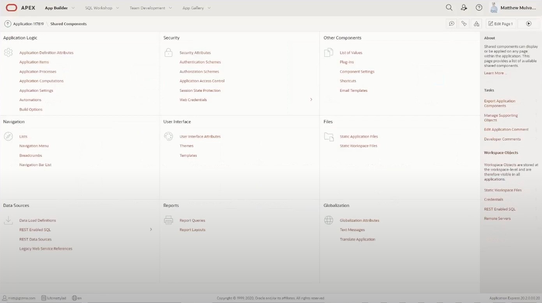Open Globalization Attributes

pyautogui.click(x=359, y=221)
